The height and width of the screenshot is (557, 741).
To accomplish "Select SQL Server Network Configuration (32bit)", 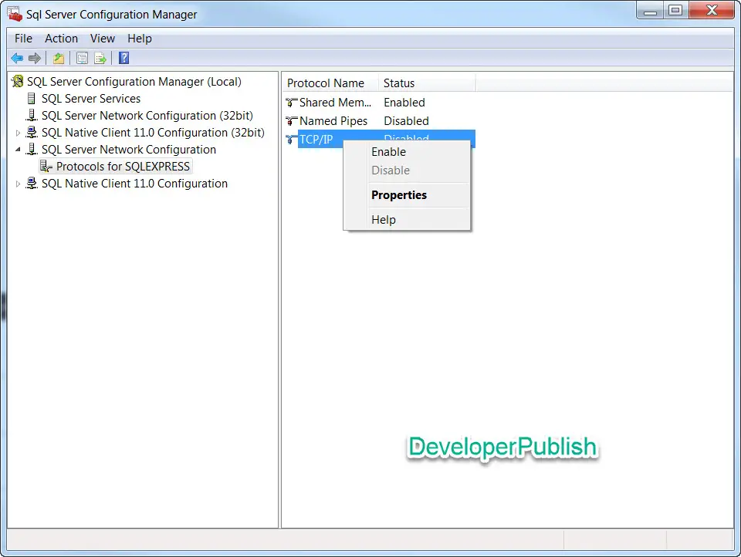I will pyautogui.click(x=147, y=115).
